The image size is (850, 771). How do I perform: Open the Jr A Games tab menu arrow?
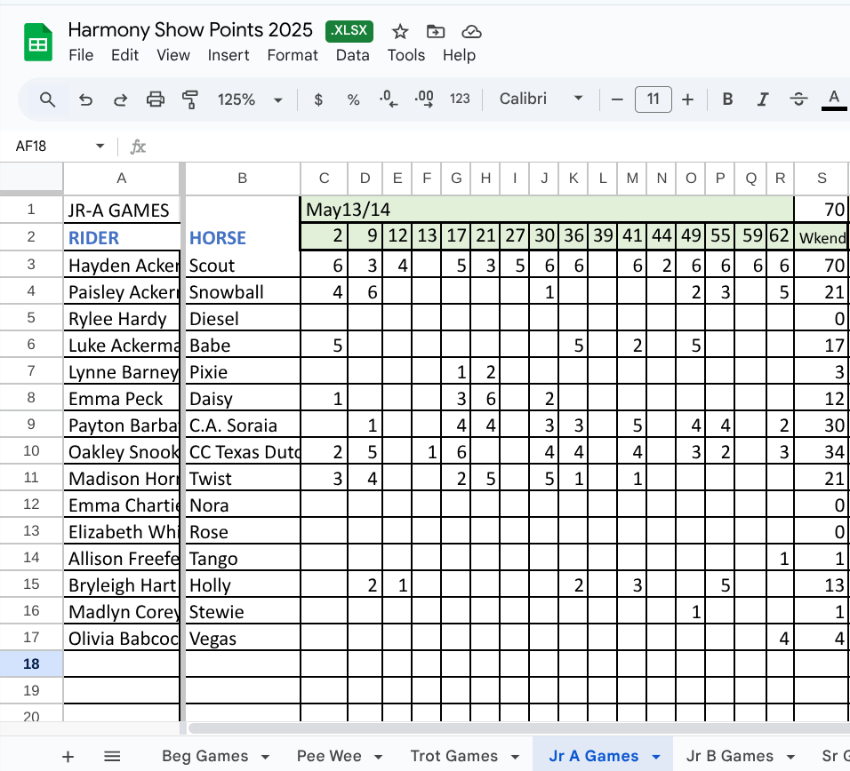point(656,757)
